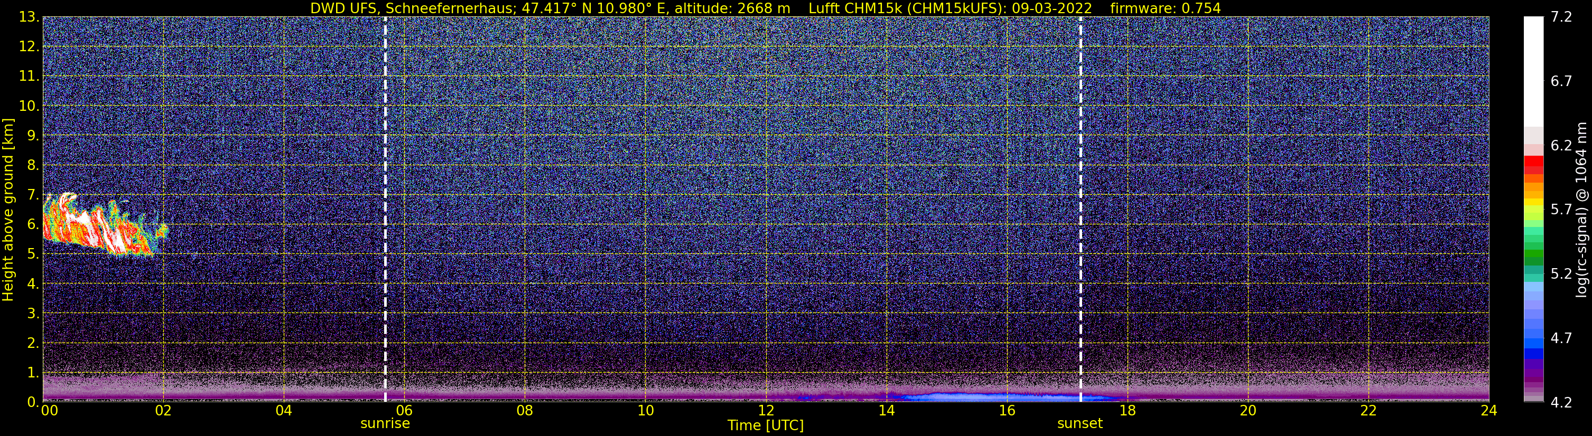The width and height of the screenshot is (1592, 436).
Task: Click the 'sunset' label below the axis
Action: tap(1079, 424)
